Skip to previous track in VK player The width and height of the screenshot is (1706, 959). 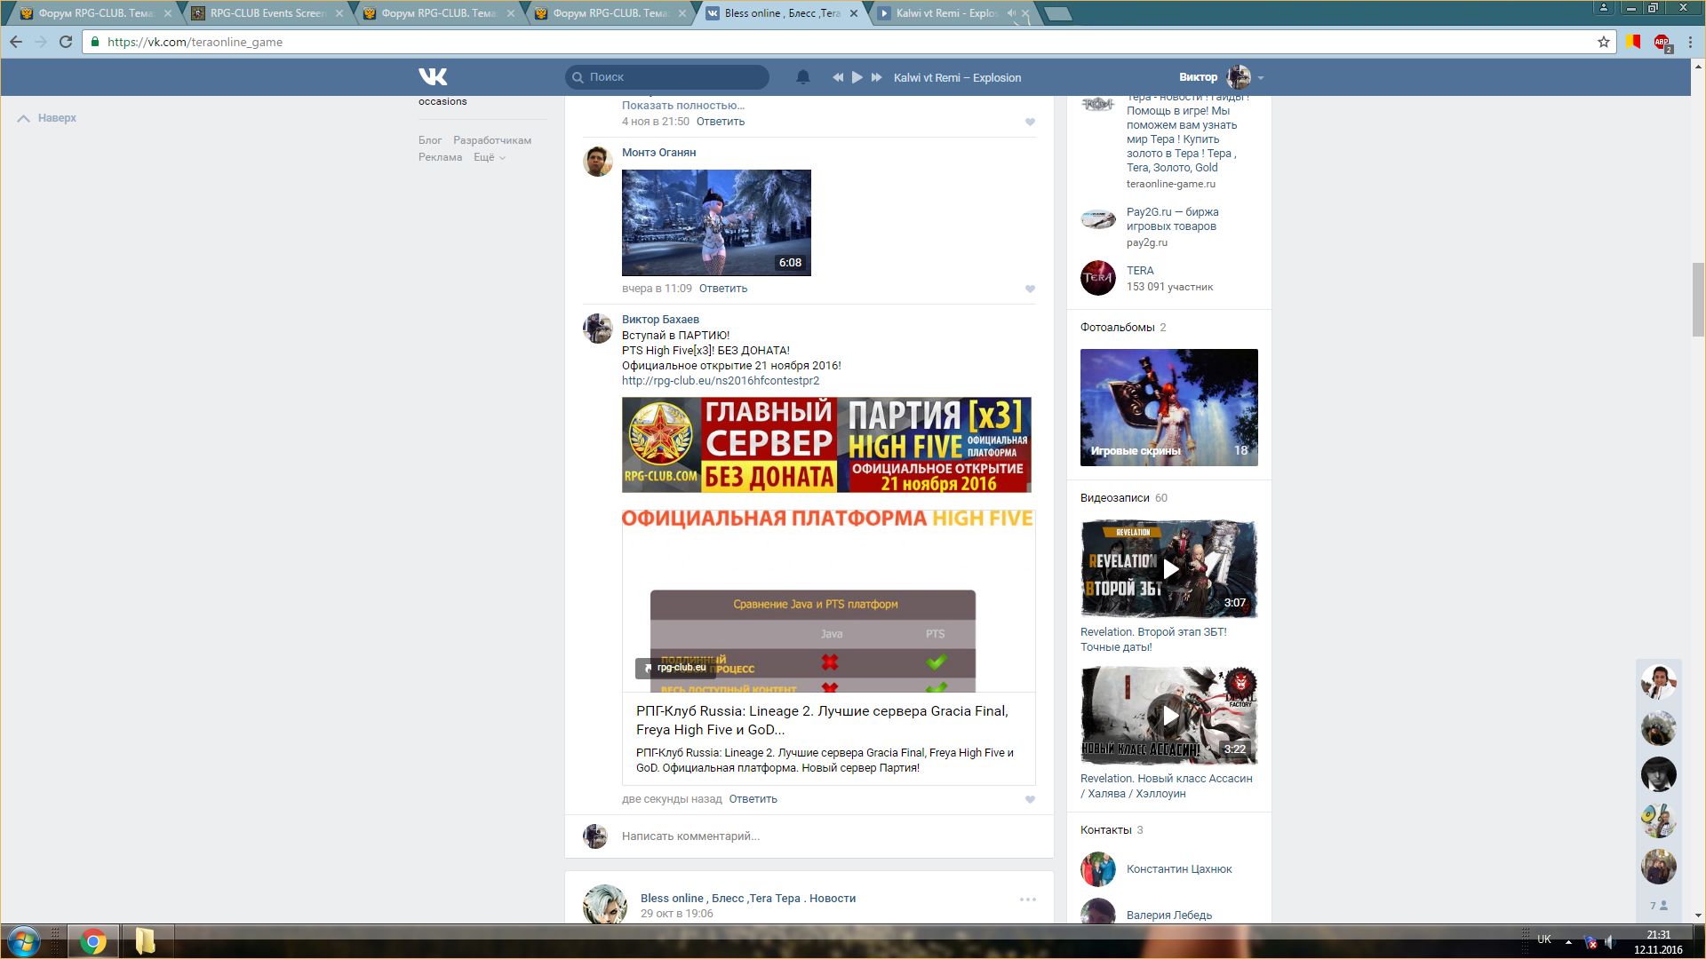pyautogui.click(x=837, y=77)
